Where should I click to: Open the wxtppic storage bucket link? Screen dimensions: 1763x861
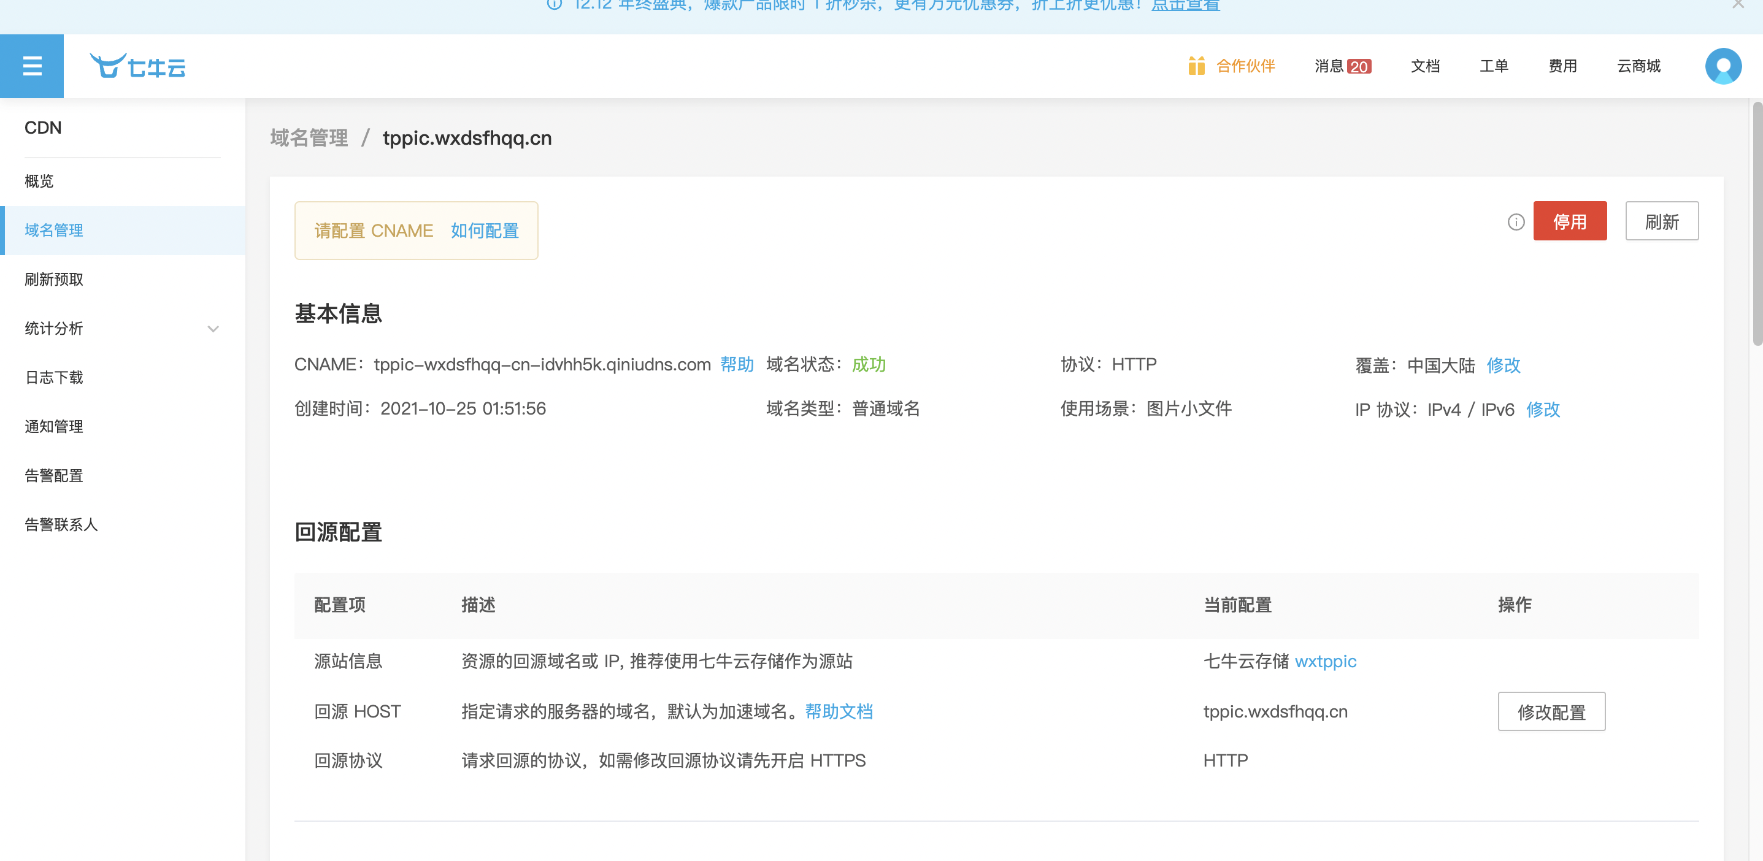(1325, 661)
